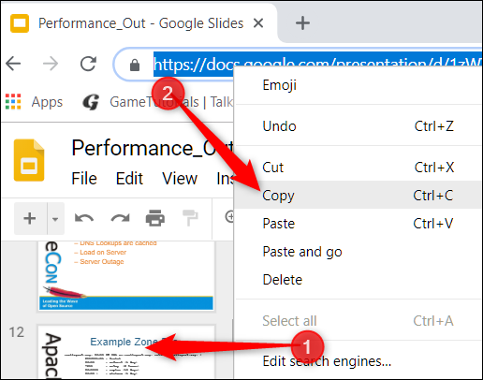
Task: Open the View menu
Action: click(x=180, y=179)
